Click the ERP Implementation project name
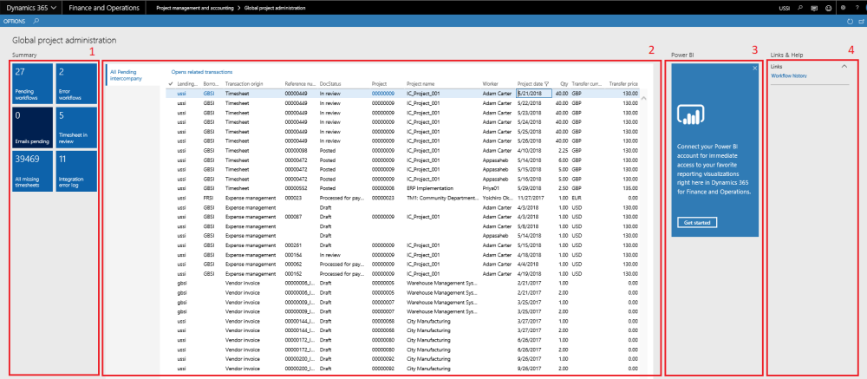 430,188
